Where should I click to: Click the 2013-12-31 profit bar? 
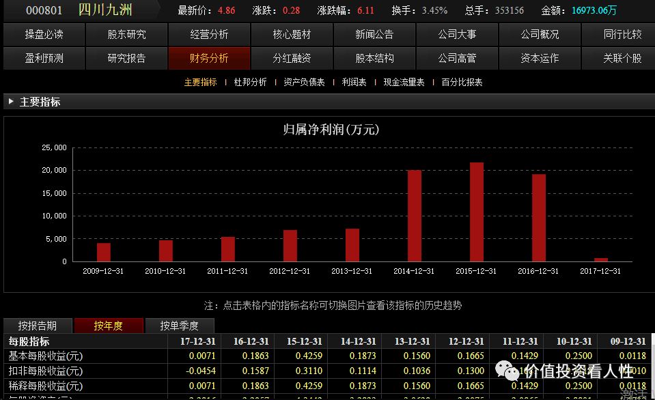[x=352, y=245]
